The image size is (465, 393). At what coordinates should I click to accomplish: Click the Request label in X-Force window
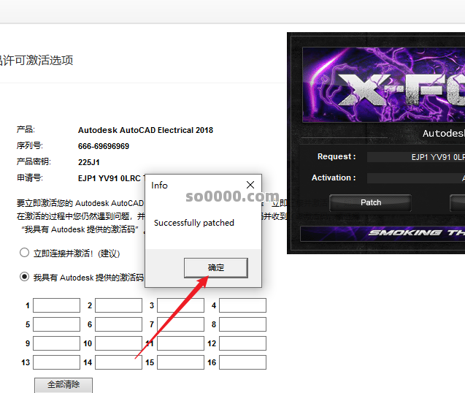(x=337, y=157)
